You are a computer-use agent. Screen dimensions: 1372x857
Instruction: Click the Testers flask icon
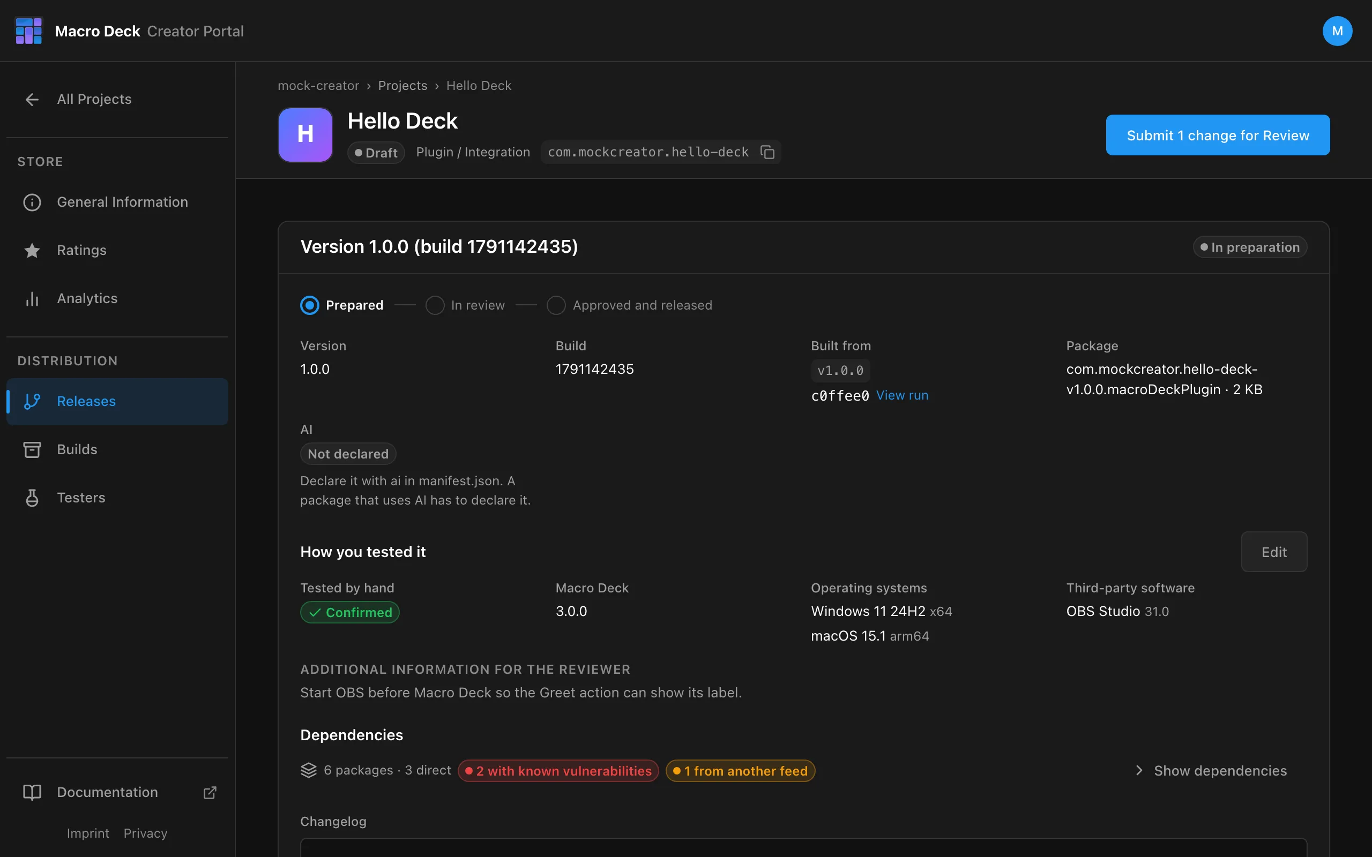point(32,498)
